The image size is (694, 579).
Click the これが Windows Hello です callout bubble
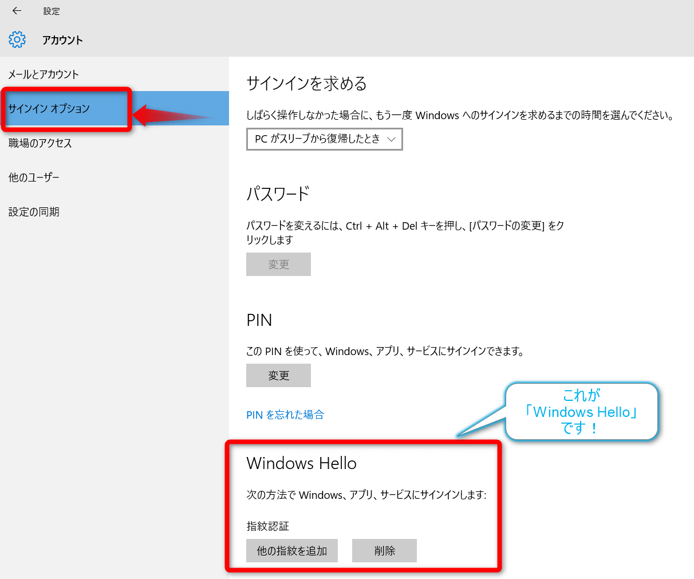pos(581,412)
